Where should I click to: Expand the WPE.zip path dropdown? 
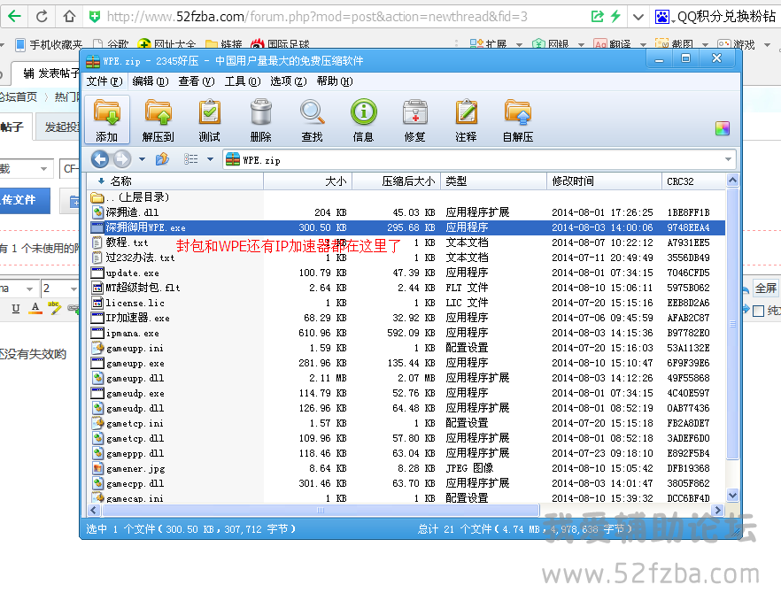[x=728, y=159]
